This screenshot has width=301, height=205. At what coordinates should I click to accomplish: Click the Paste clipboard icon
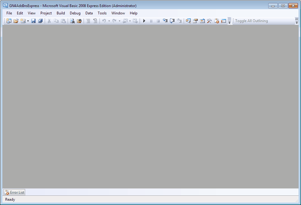[63, 21]
